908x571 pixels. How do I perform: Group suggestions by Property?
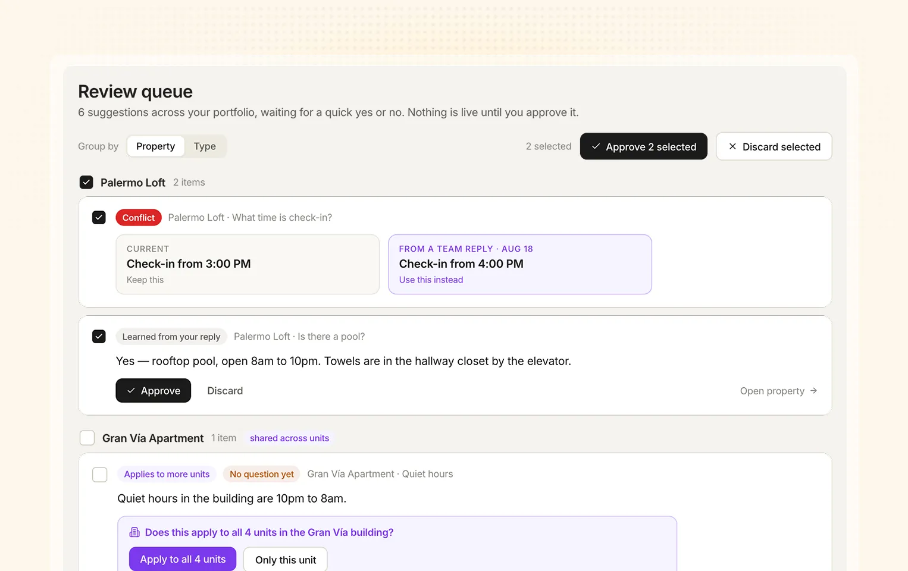[x=156, y=146]
